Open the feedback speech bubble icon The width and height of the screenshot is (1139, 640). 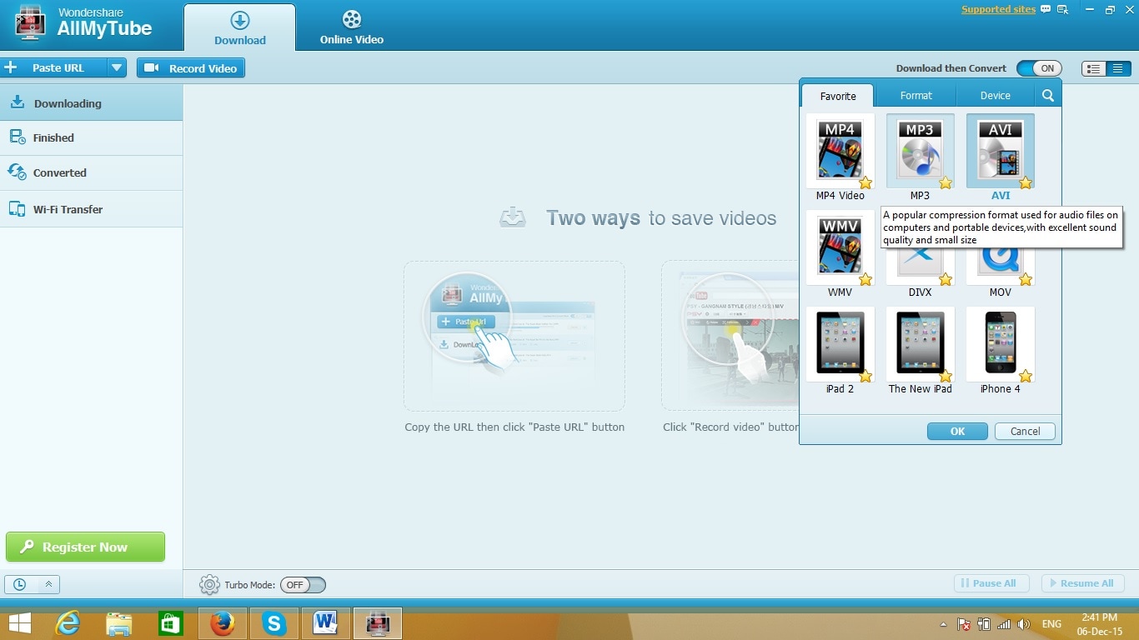[x=1046, y=10]
